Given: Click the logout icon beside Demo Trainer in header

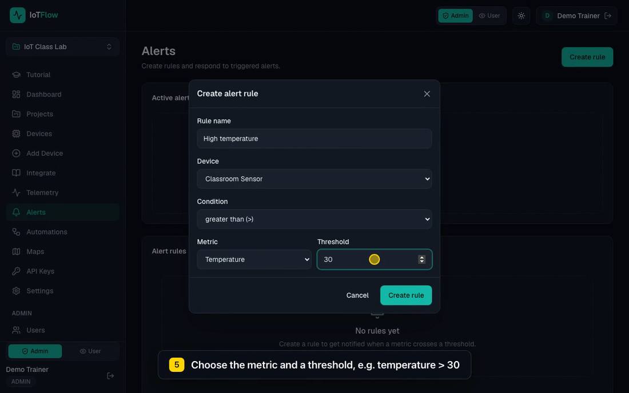Looking at the screenshot, I should tap(608, 15).
